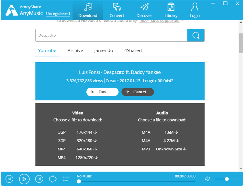Download 3GP 176x144 video

coord(87,132)
